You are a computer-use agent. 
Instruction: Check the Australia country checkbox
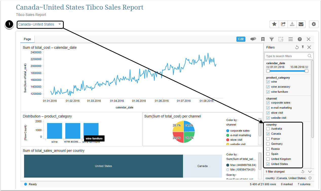[x=268, y=129]
